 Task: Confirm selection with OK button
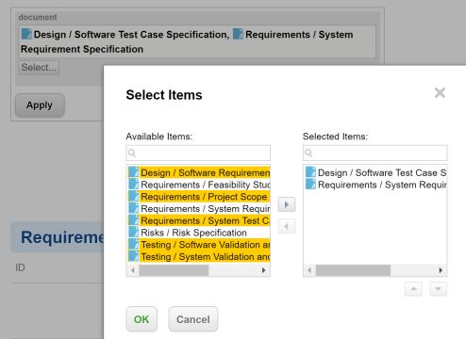(141, 319)
